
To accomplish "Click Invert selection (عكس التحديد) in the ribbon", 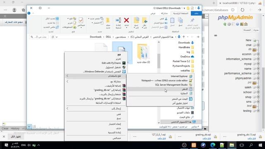I will (x=51, y=27).
